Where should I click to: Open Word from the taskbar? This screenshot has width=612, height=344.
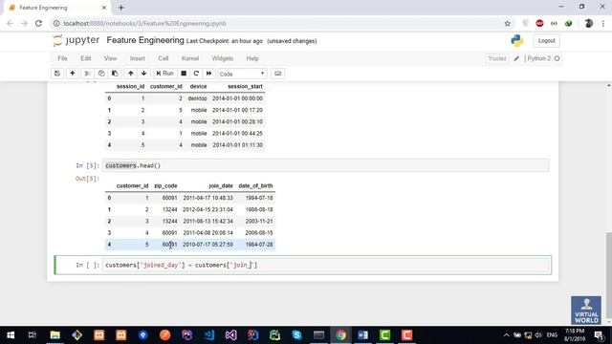[362, 335]
